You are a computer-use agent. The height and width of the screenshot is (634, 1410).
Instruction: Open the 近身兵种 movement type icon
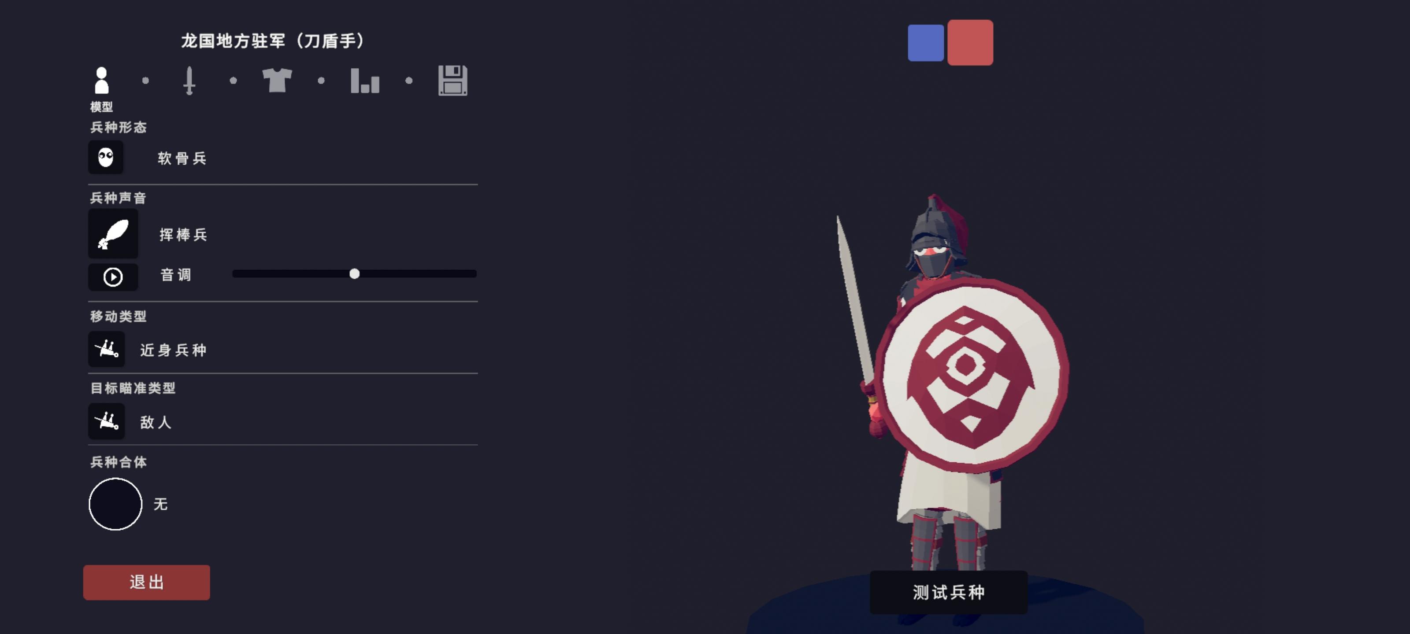[x=107, y=349]
